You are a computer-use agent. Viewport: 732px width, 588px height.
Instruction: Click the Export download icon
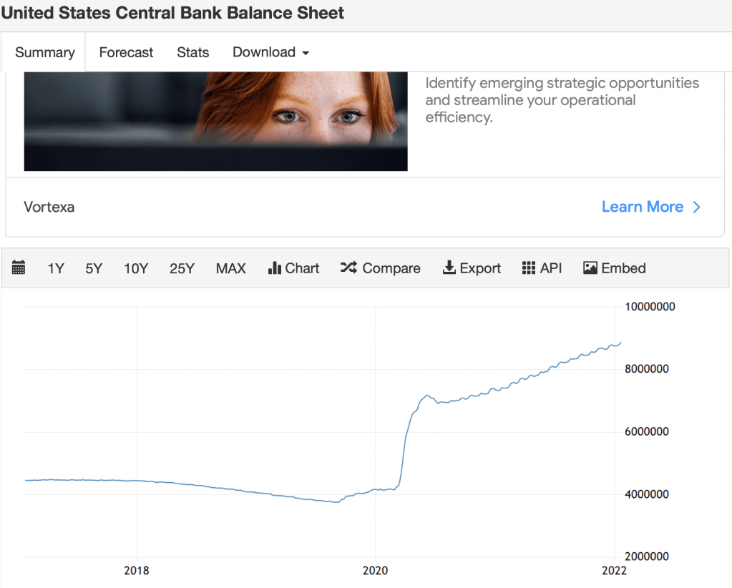coord(449,268)
